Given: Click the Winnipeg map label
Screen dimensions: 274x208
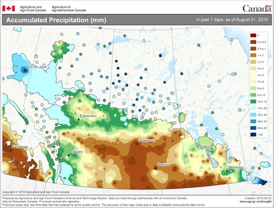Looking at the screenshot, I should (236, 167).
